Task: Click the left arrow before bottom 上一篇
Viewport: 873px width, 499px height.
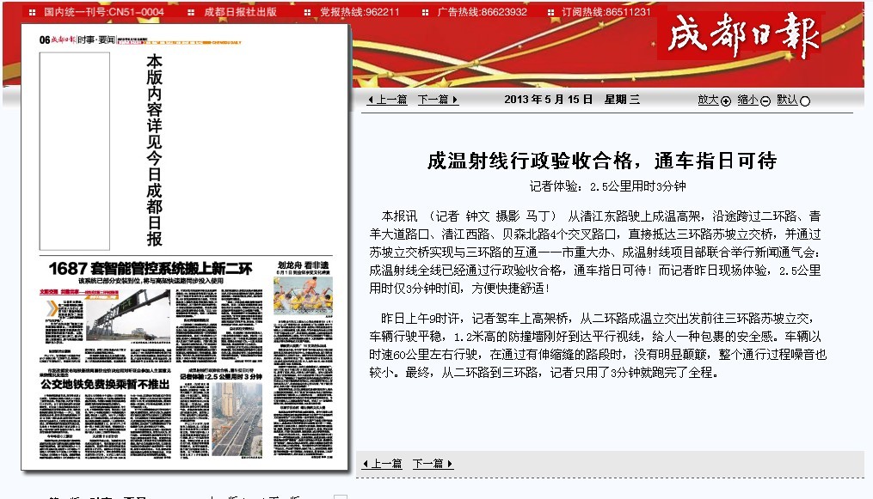Action: [x=365, y=464]
